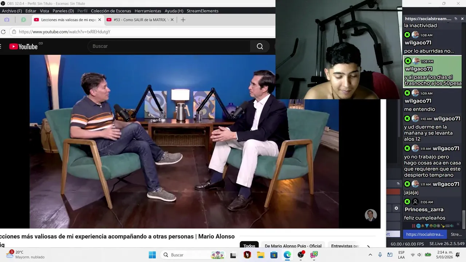
Task: Open Colección de Escenas menu
Action: pos(111,11)
